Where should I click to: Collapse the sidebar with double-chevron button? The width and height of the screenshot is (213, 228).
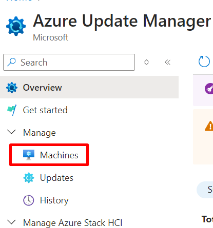coord(168,62)
